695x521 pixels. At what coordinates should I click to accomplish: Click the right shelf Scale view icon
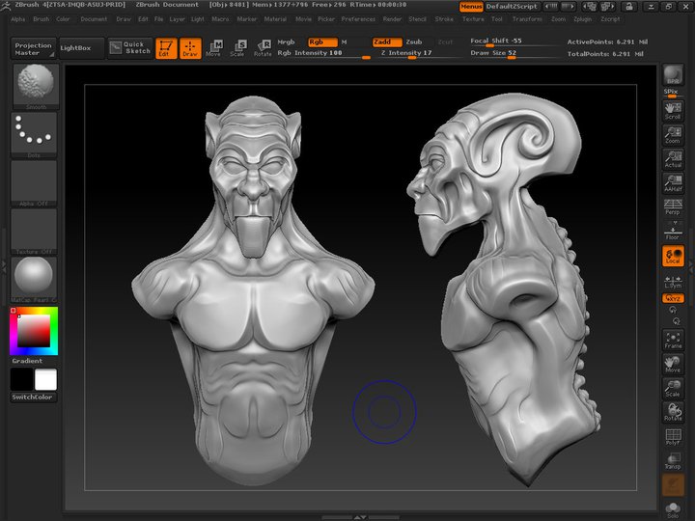(673, 388)
